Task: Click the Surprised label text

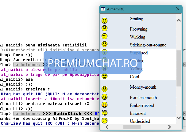Action: (139, 53)
